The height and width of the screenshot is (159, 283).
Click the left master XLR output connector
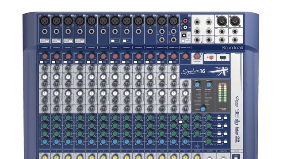(x=222, y=21)
